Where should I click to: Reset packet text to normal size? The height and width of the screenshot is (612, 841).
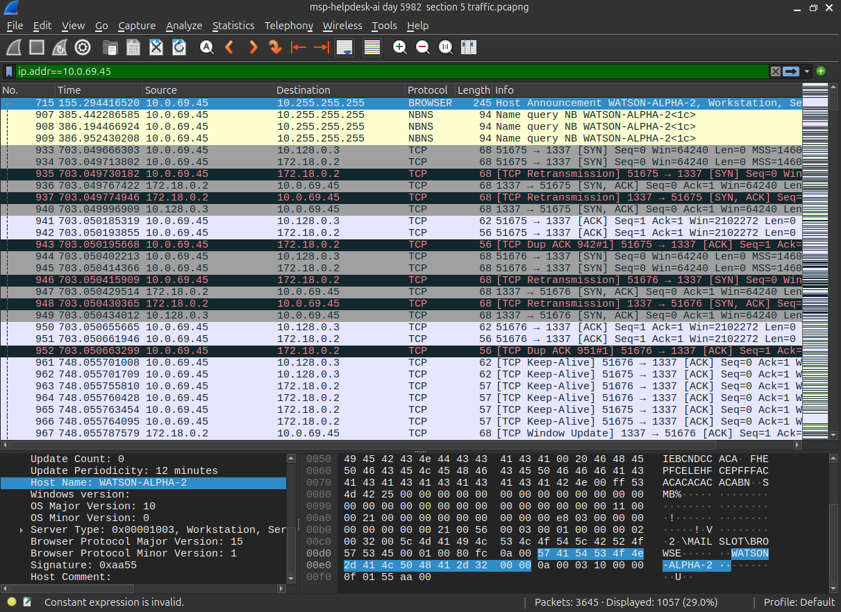click(x=446, y=47)
